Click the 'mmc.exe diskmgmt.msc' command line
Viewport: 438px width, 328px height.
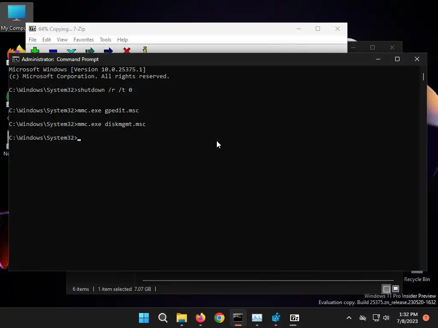point(112,124)
